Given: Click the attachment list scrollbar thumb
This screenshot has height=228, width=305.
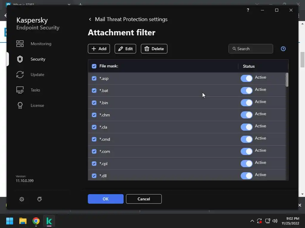Looking at the screenshot, I should coord(287,80).
